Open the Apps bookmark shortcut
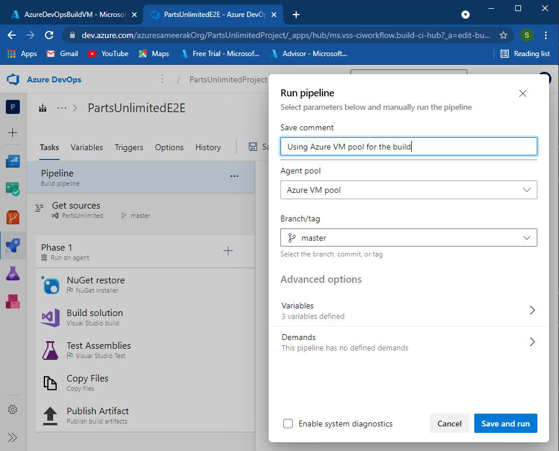The width and height of the screenshot is (559, 451). 22,54
